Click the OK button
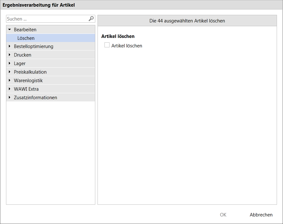 pos(223,215)
